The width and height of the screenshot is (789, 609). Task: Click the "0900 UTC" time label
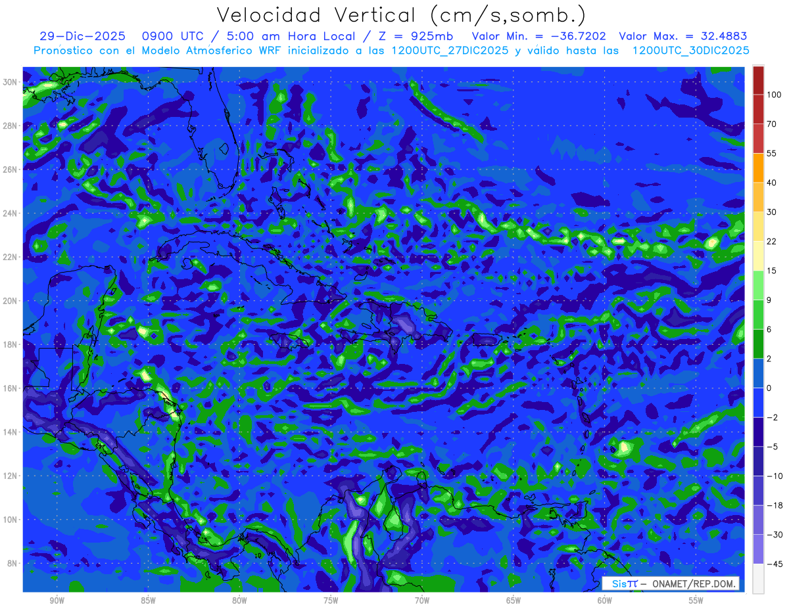pos(173,37)
